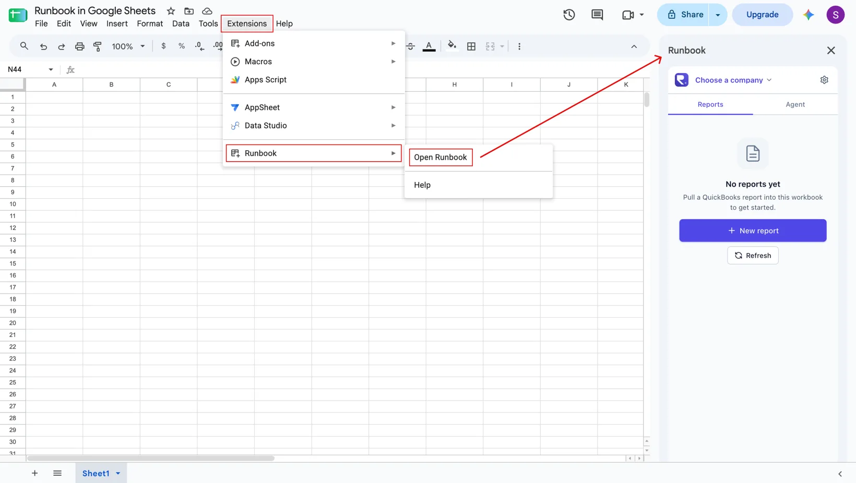Click the New report button
856x483 pixels.
point(753,231)
